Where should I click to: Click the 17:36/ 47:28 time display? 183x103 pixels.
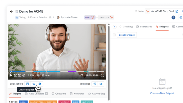92,75
